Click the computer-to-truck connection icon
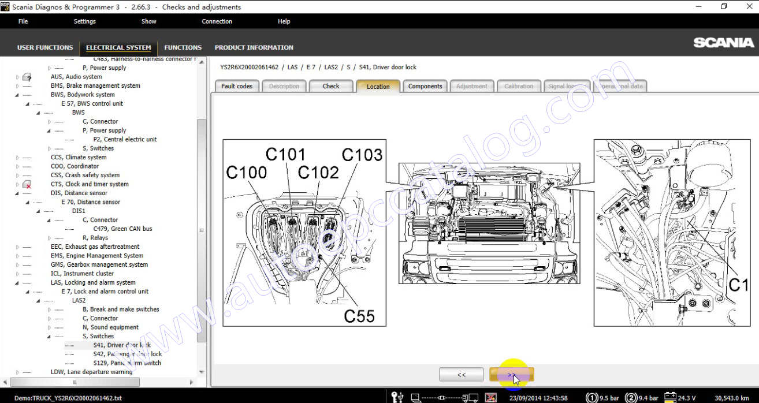Screen dimensions: 759x403 [444, 397]
